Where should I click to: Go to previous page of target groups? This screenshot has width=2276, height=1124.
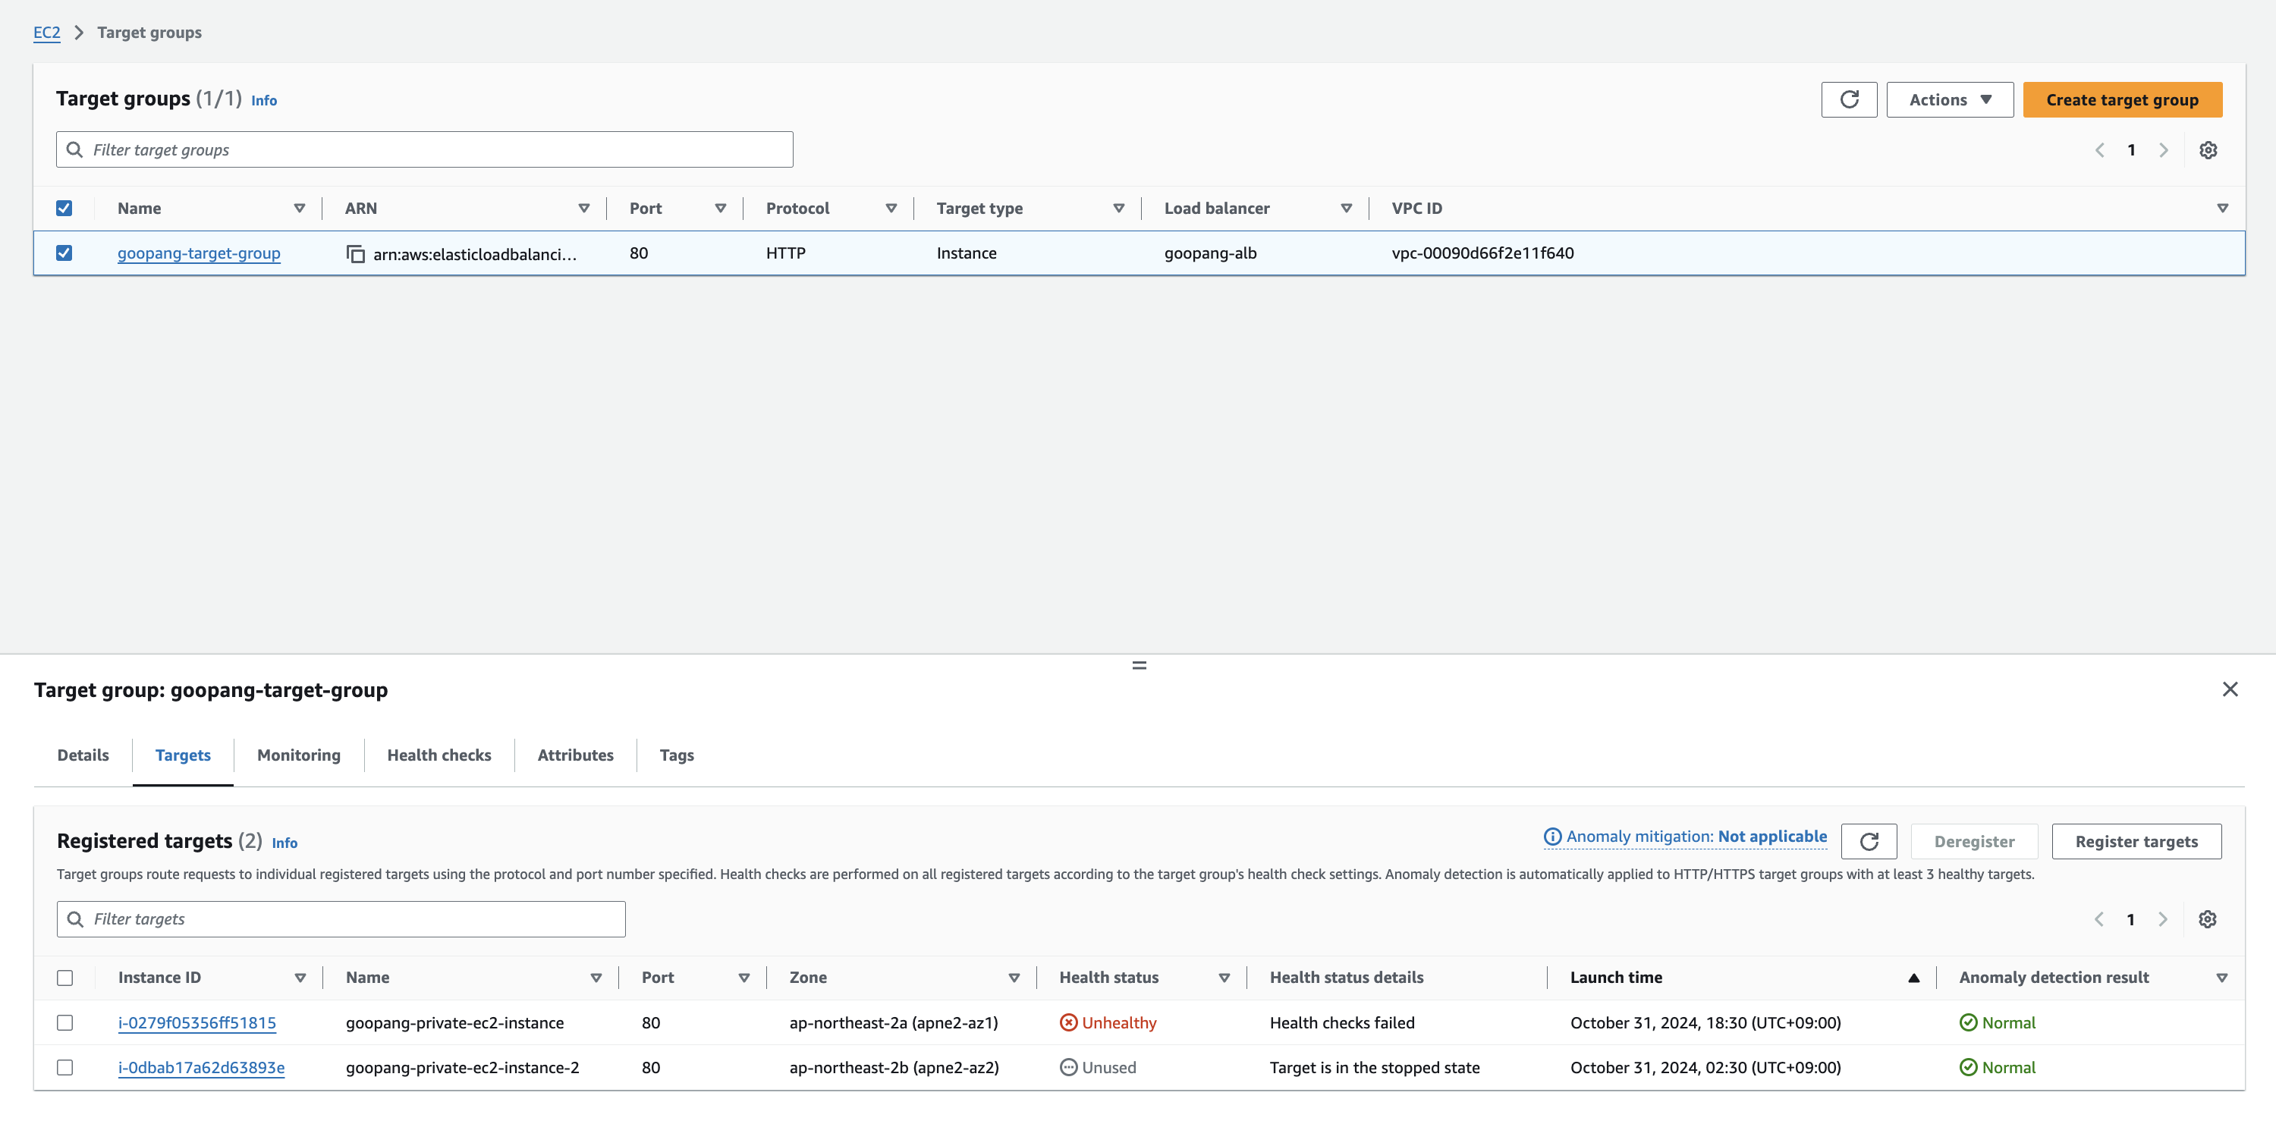coord(2099,150)
